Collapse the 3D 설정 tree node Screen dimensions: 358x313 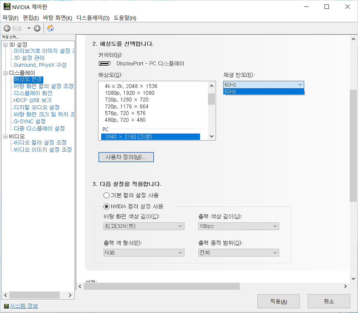click(5, 45)
